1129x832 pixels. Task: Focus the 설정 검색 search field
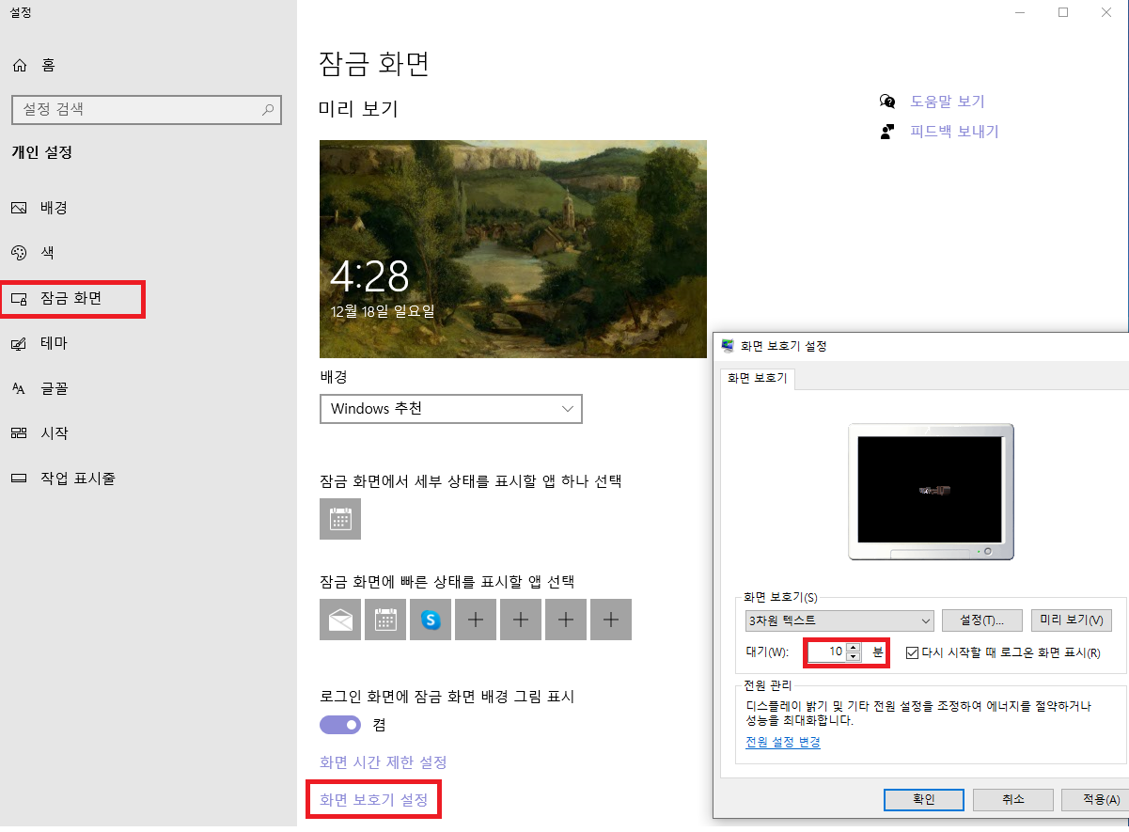(147, 109)
